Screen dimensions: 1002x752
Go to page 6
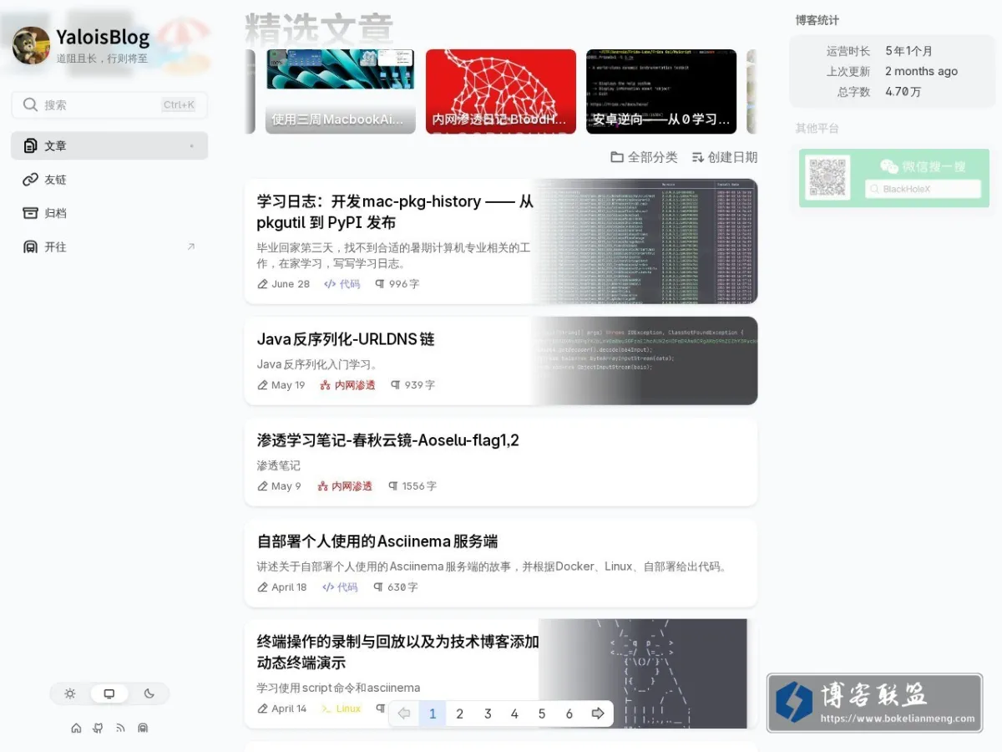(569, 714)
